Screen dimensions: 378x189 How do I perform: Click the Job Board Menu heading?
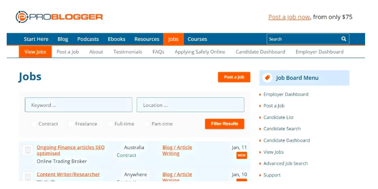[x=297, y=78]
